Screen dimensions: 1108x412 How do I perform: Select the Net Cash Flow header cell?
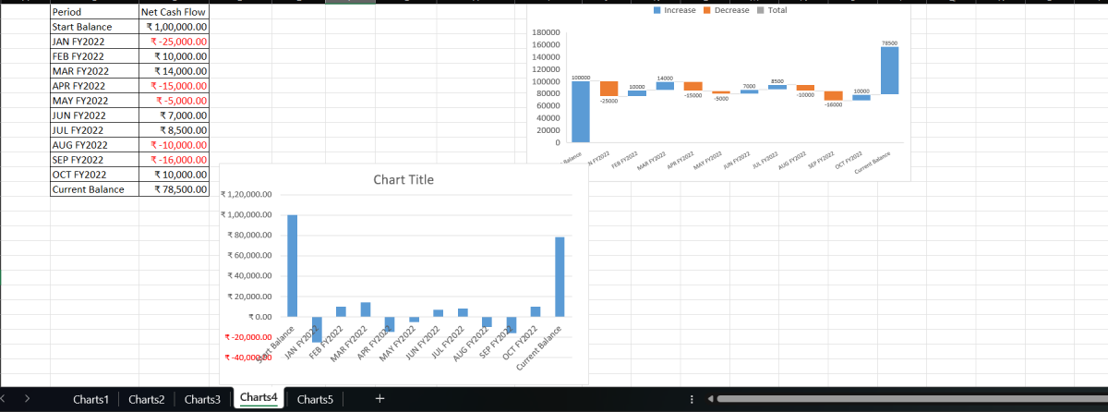[x=174, y=12]
